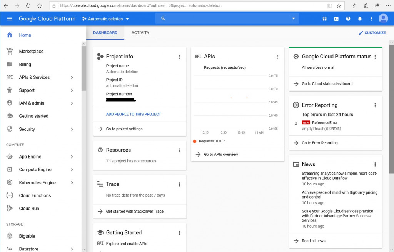Expand Support submenu chevron
Viewport: 394px width, 252px height.
click(x=72, y=90)
